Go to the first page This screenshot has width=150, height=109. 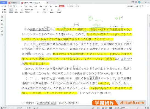(x=9, y=108)
